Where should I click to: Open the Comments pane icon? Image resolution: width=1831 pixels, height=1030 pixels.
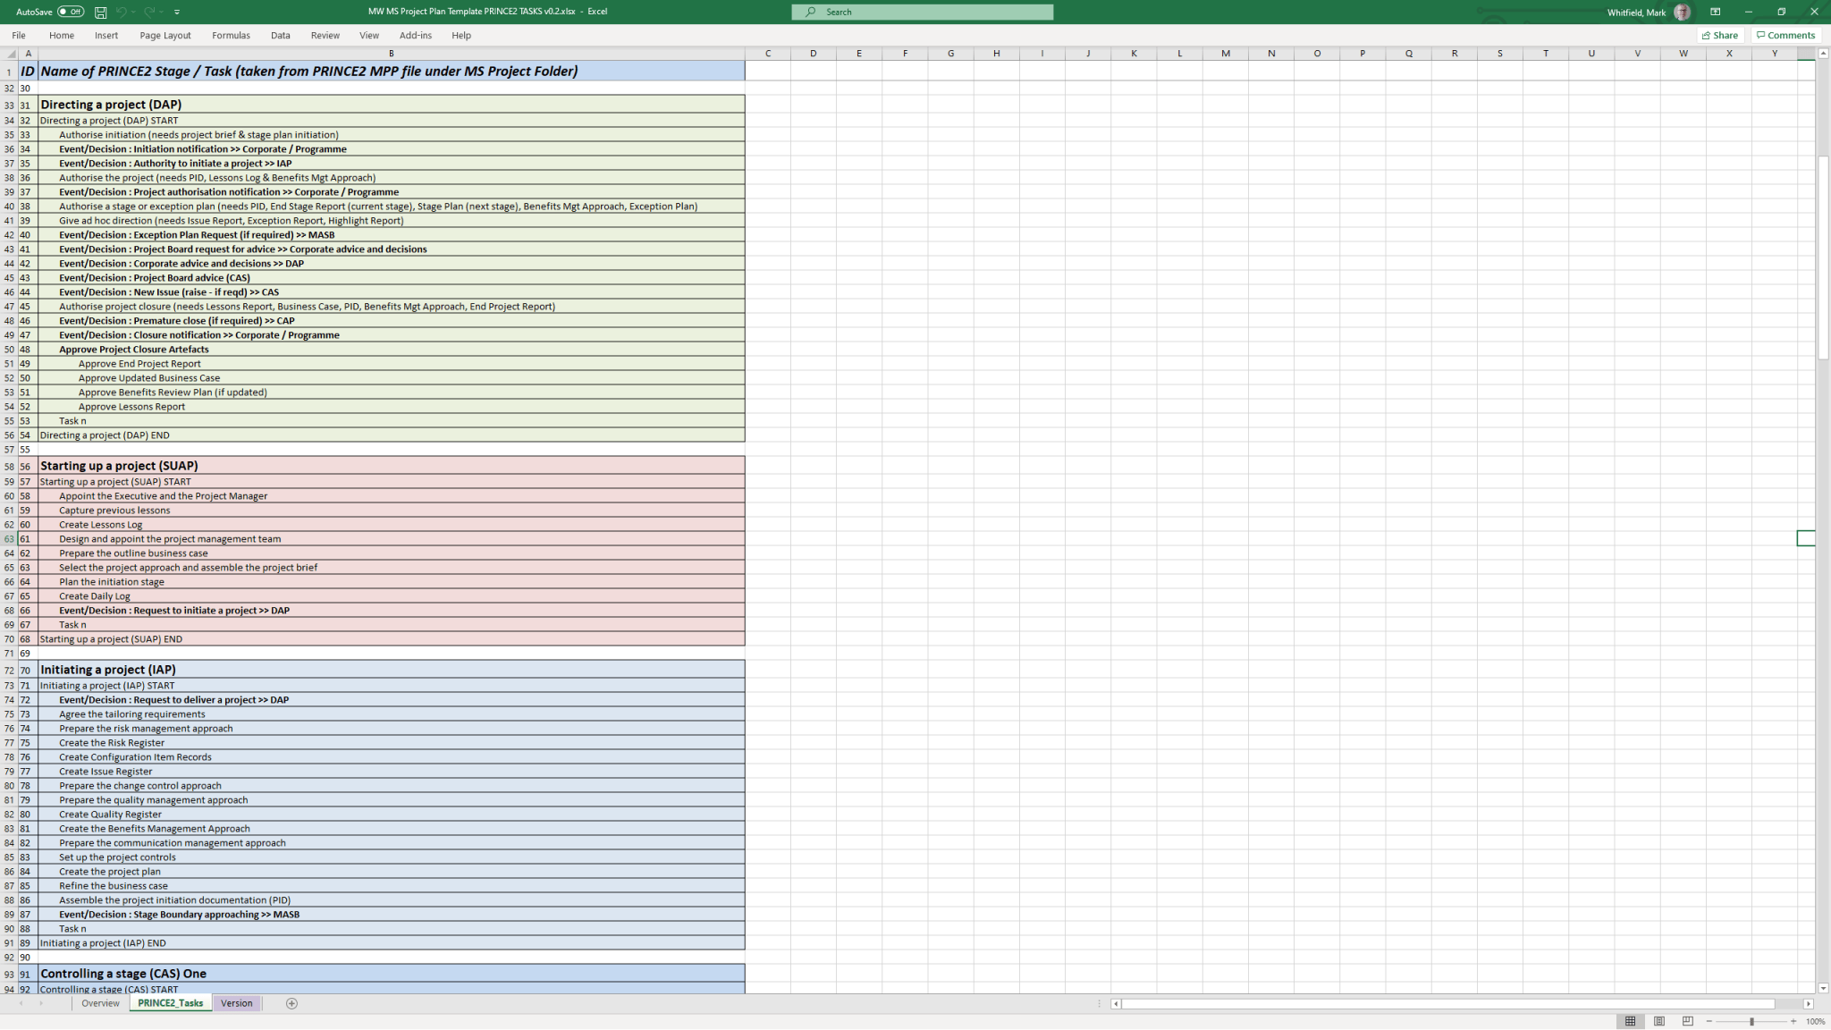click(1785, 35)
